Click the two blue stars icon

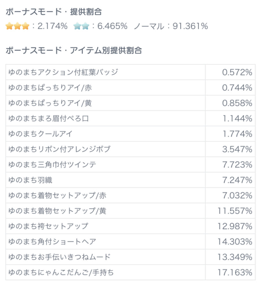(81, 26)
